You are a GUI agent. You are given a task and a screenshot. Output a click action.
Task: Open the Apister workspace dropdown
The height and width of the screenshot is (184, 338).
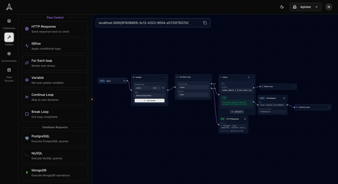[305, 7]
